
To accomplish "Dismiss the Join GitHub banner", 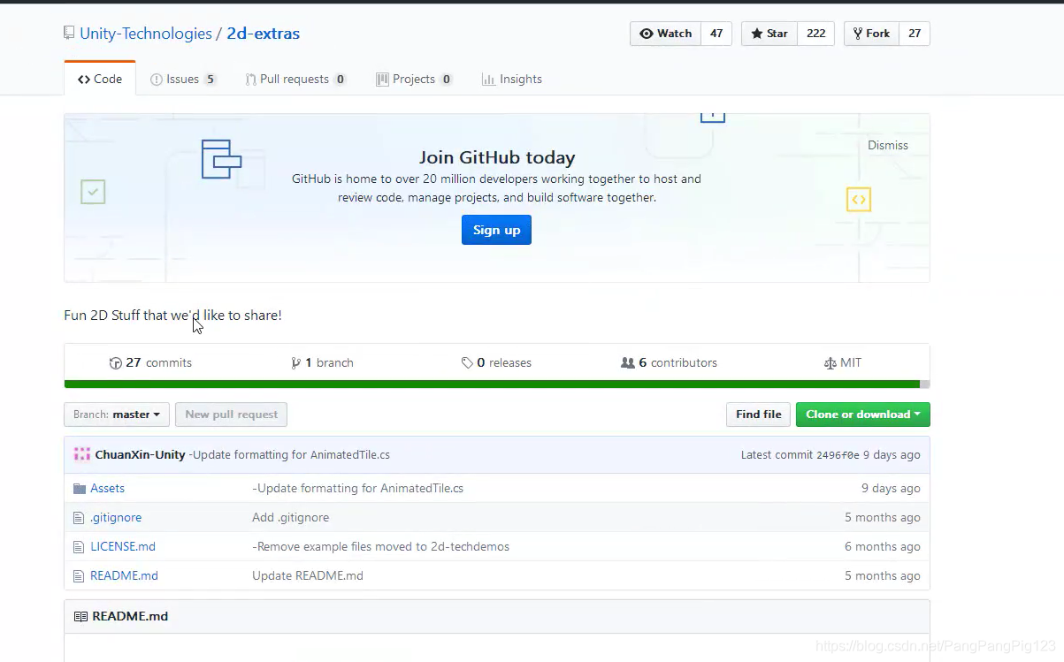I will 888,145.
